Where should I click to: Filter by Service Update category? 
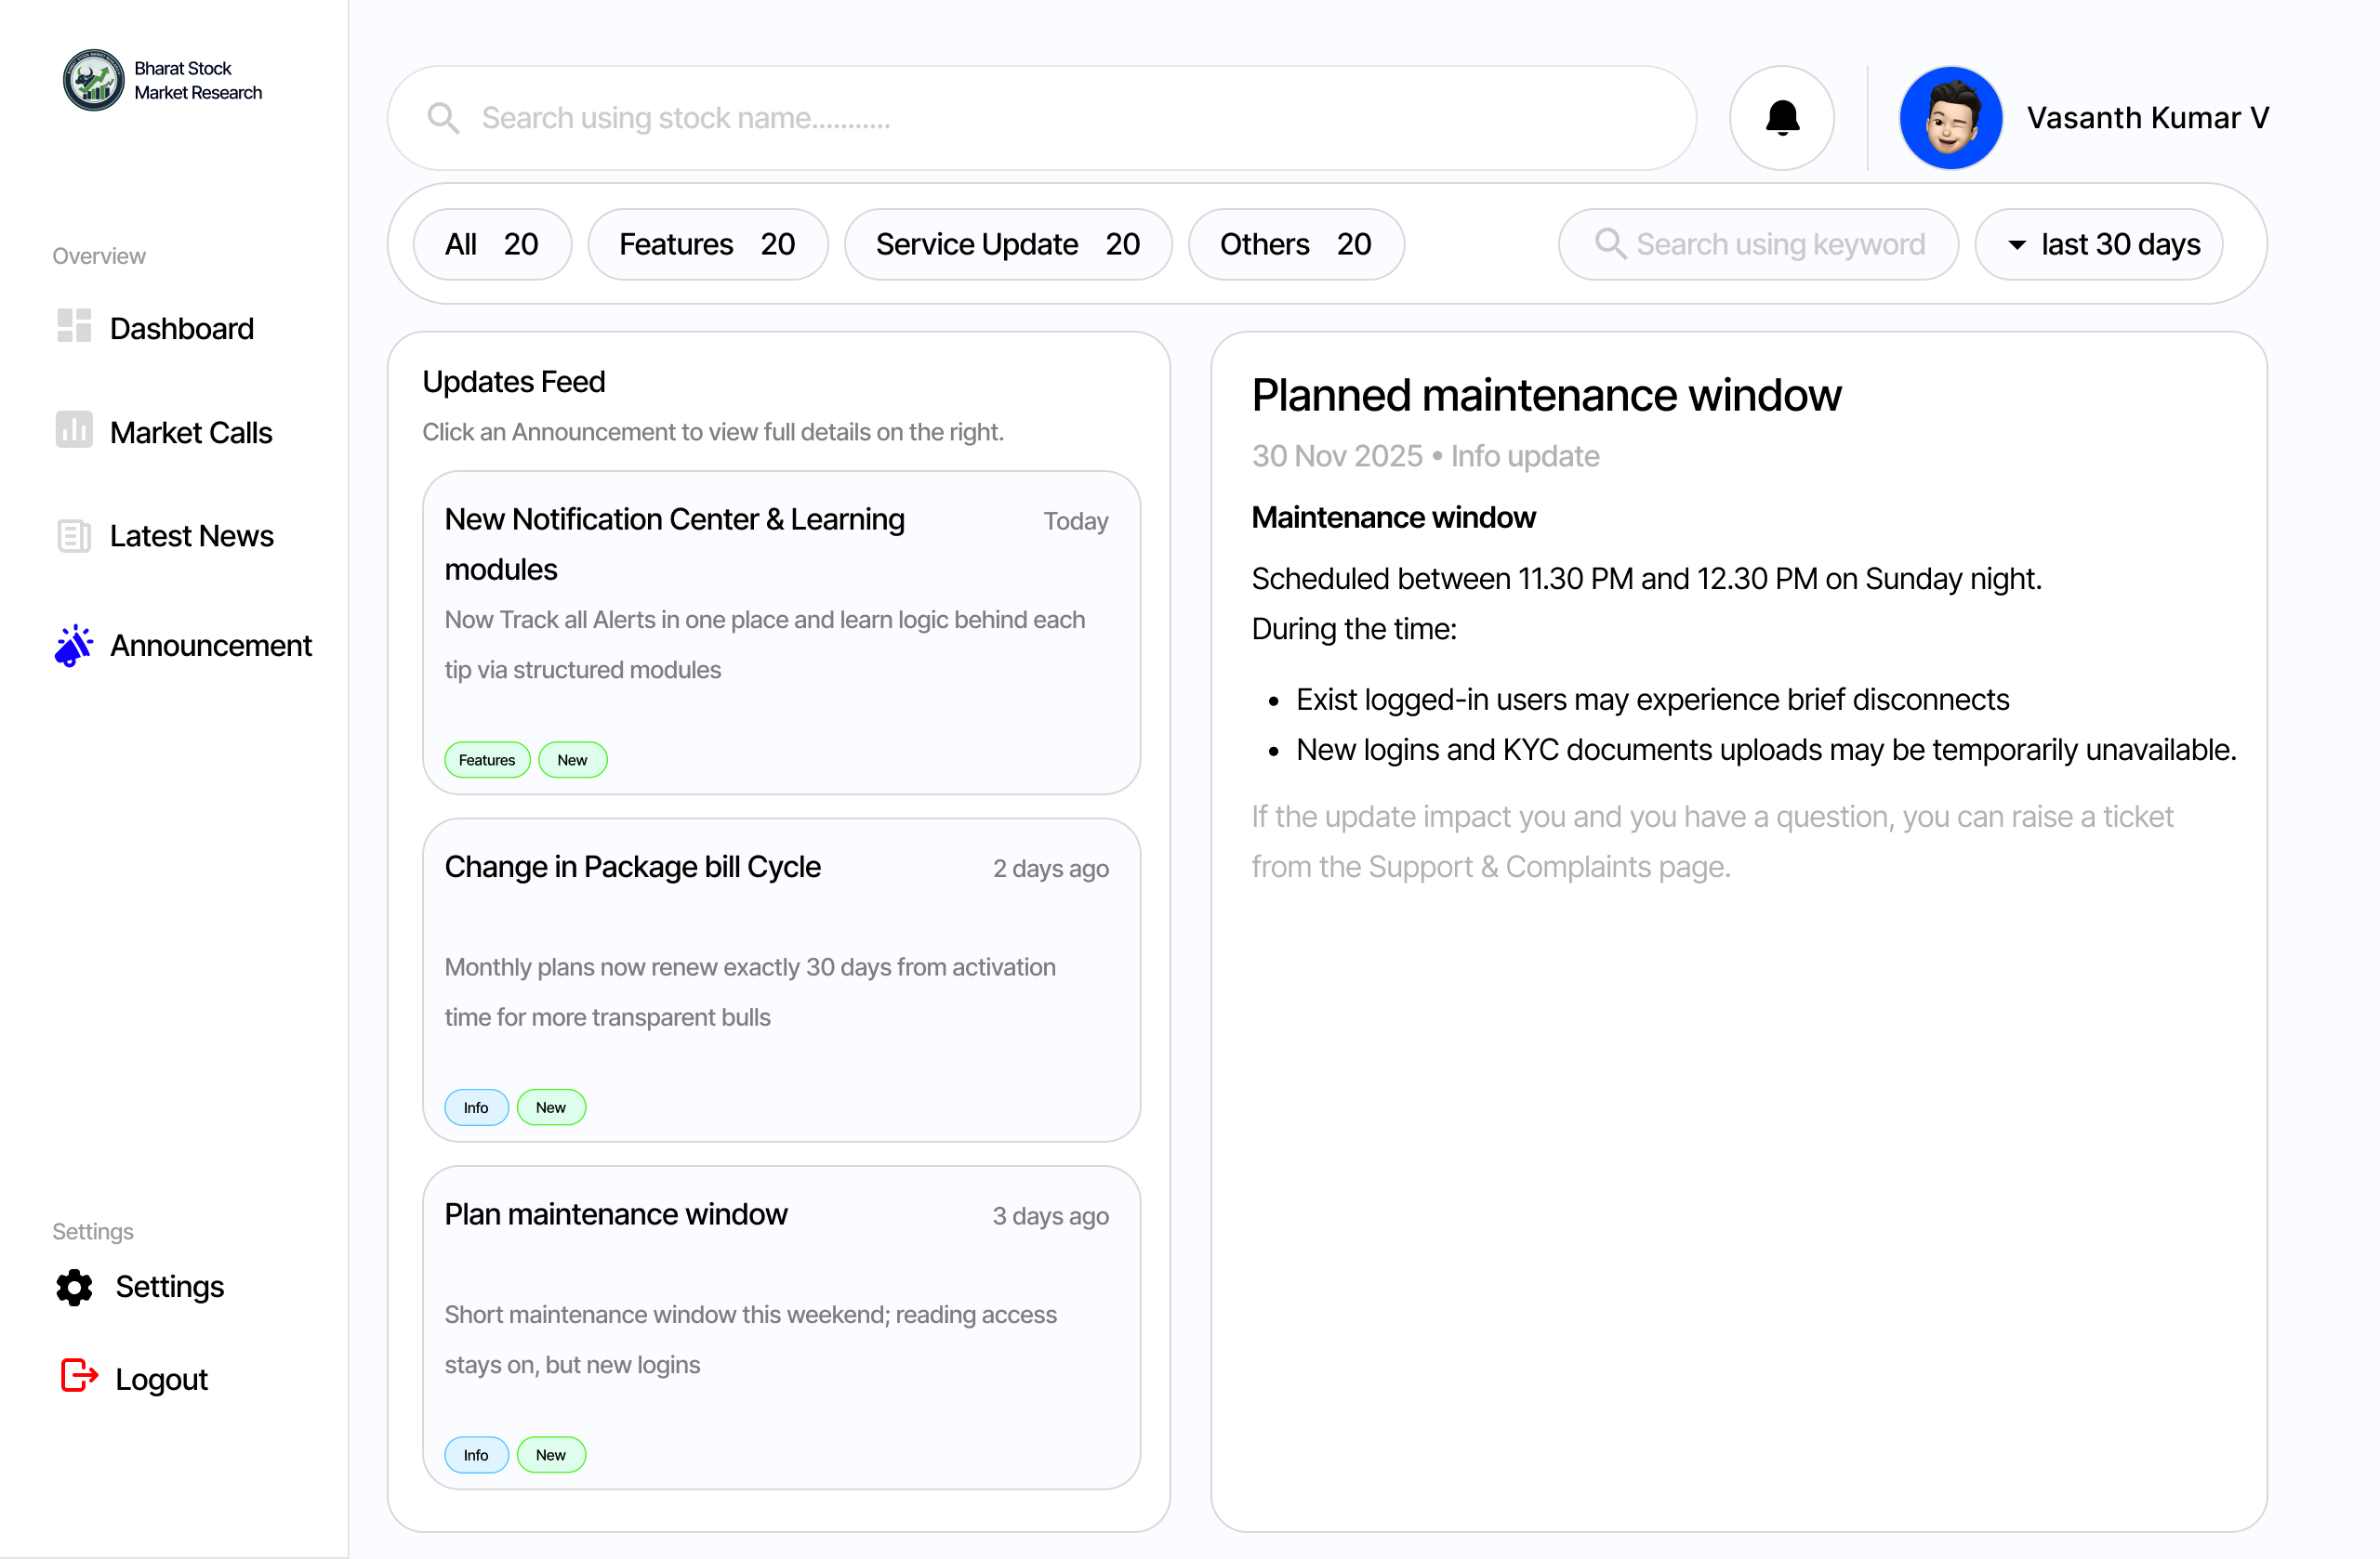(x=1007, y=245)
